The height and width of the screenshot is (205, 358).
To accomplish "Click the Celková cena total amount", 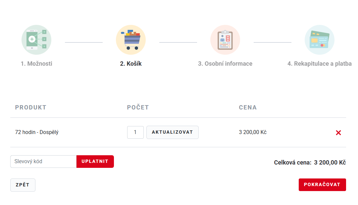I will coord(330,163).
